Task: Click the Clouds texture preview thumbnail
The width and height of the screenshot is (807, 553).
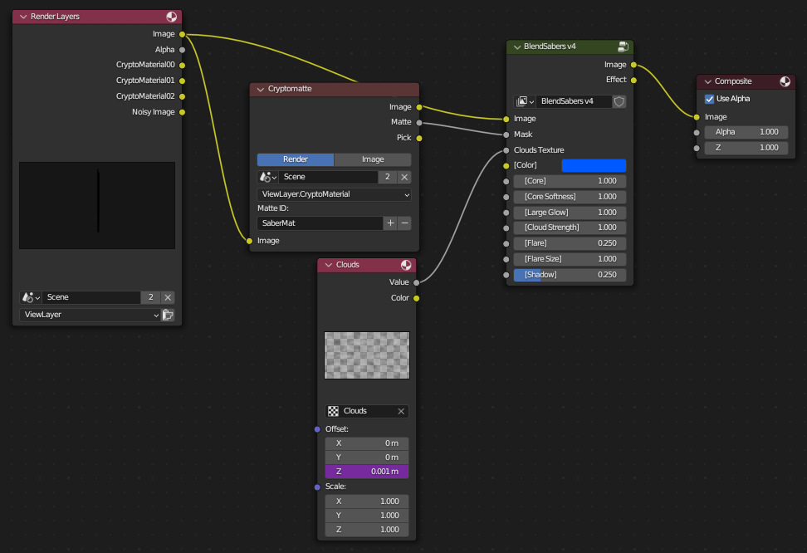Action: coord(366,355)
